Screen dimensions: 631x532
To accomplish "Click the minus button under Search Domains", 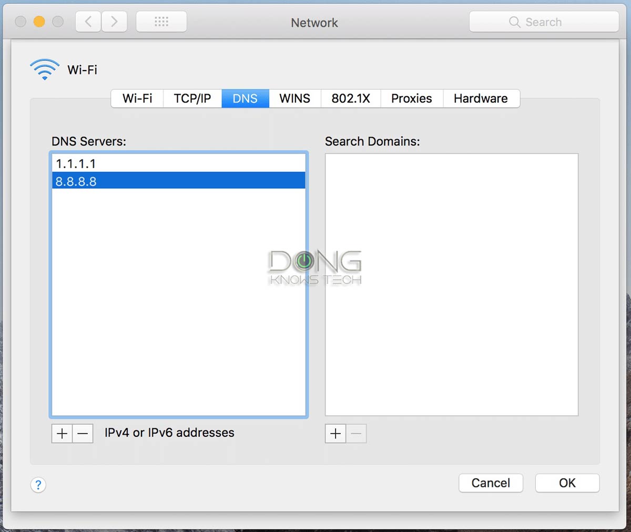I will point(356,433).
